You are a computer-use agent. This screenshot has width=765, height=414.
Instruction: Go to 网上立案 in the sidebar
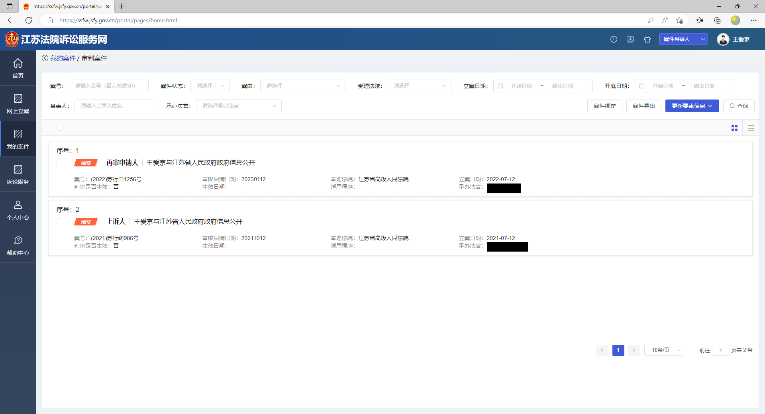click(x=18, y=103)
